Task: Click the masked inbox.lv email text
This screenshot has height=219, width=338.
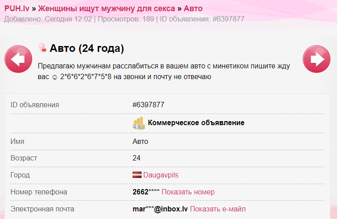Action: (x=160, y=209)
